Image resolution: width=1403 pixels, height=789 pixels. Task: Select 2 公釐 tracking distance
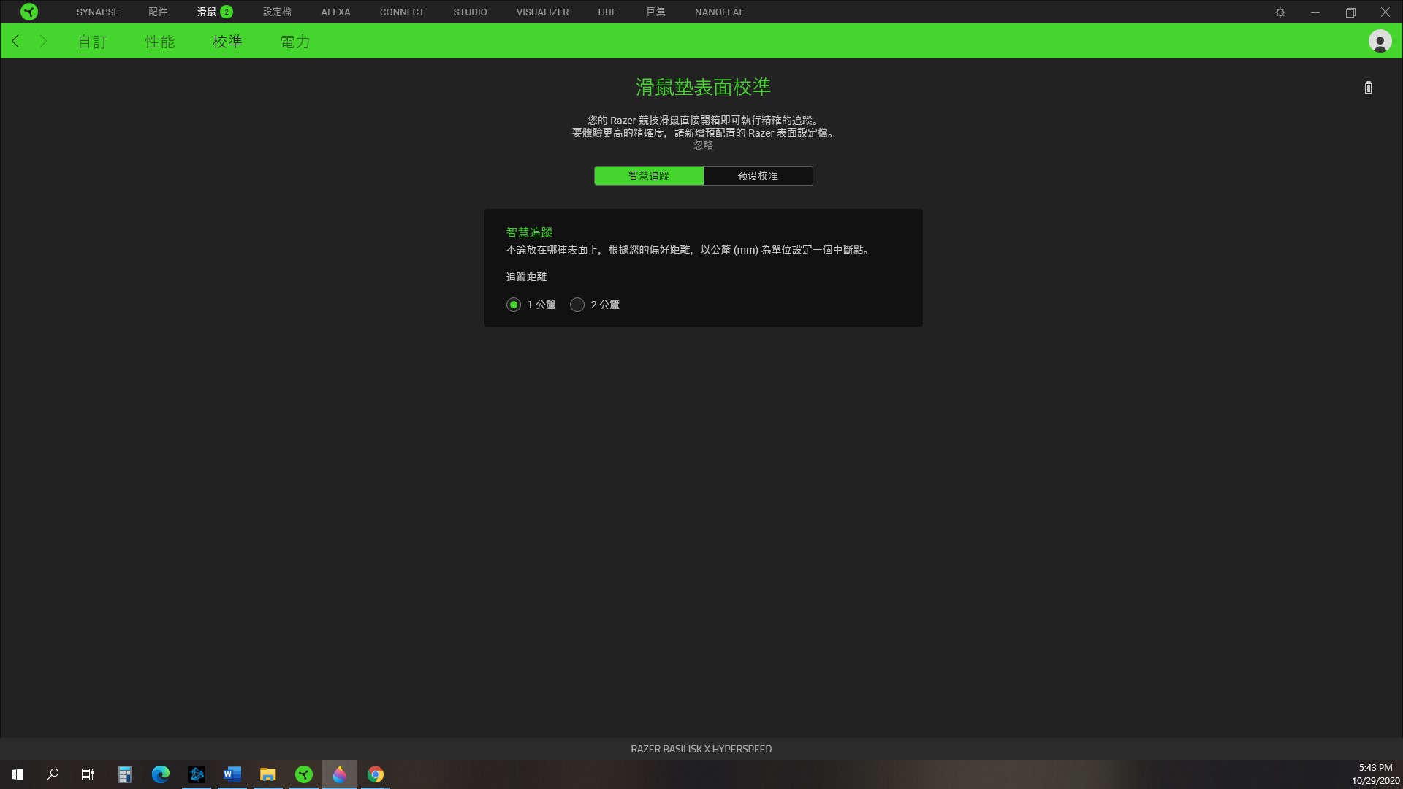pos(577,305)
